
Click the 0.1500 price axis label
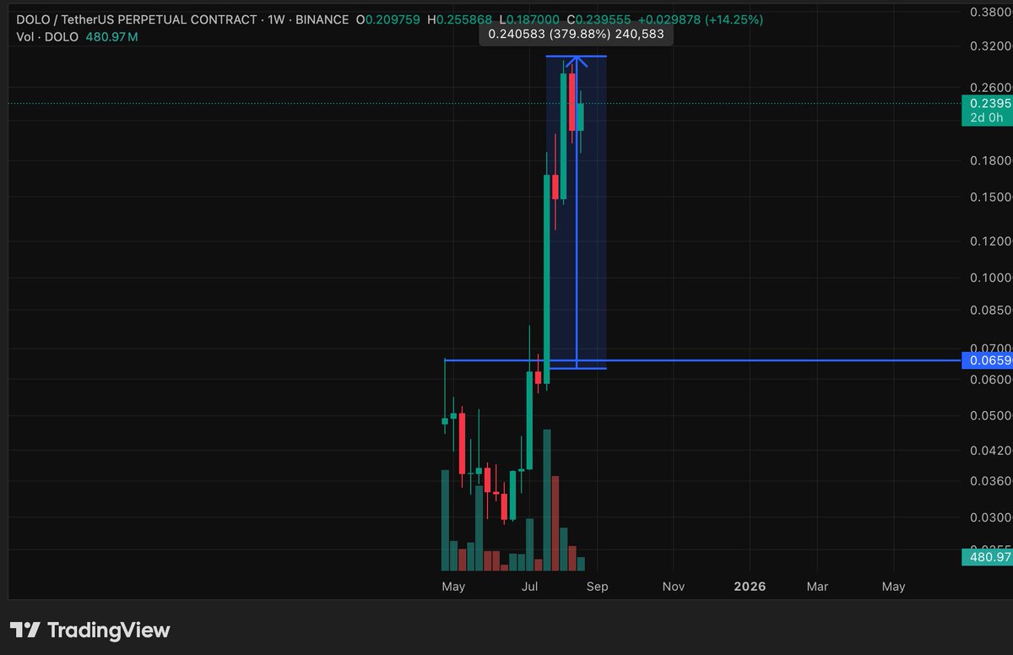990,197
